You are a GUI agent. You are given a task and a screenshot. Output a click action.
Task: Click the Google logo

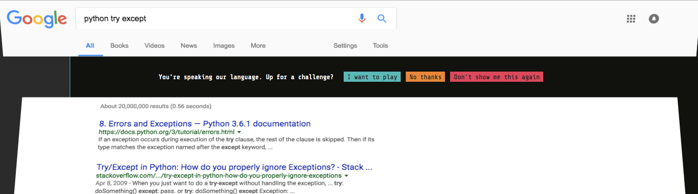pyautogui.click(x=37, y=19)
